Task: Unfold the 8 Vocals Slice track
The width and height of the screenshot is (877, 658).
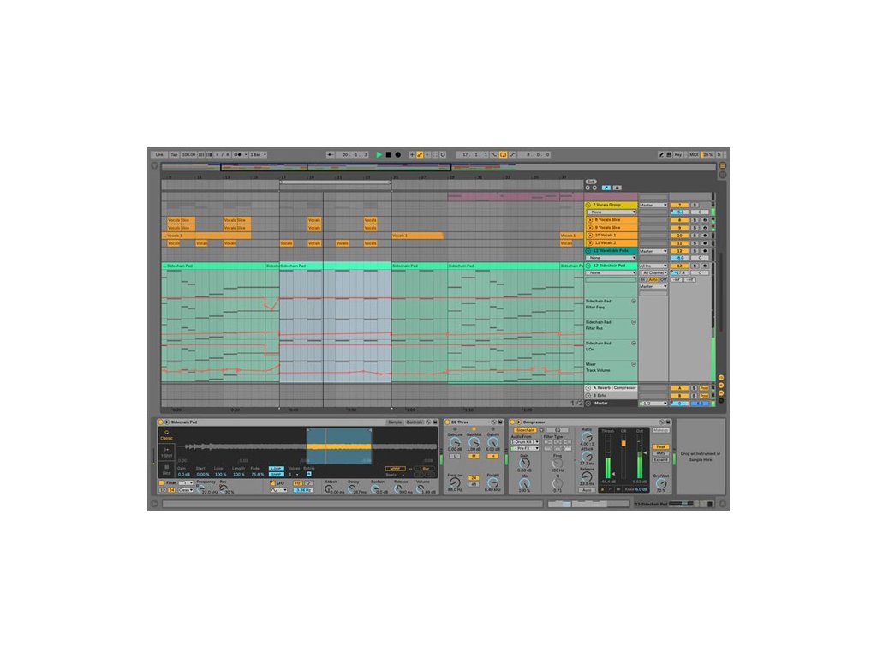Action: 590,220
